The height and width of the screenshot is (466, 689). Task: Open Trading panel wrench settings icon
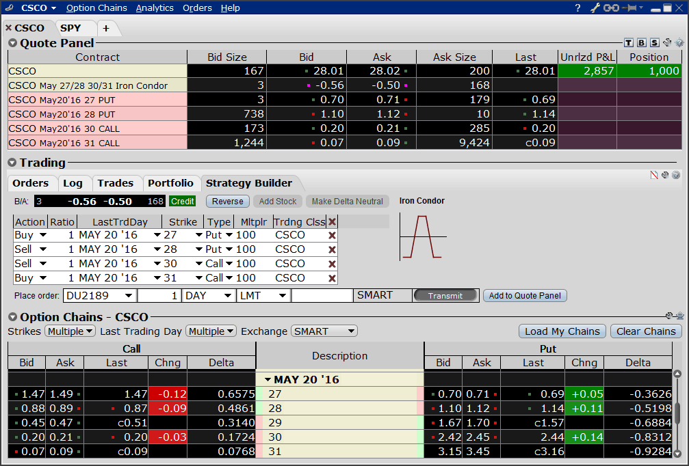tap(665, 175)
